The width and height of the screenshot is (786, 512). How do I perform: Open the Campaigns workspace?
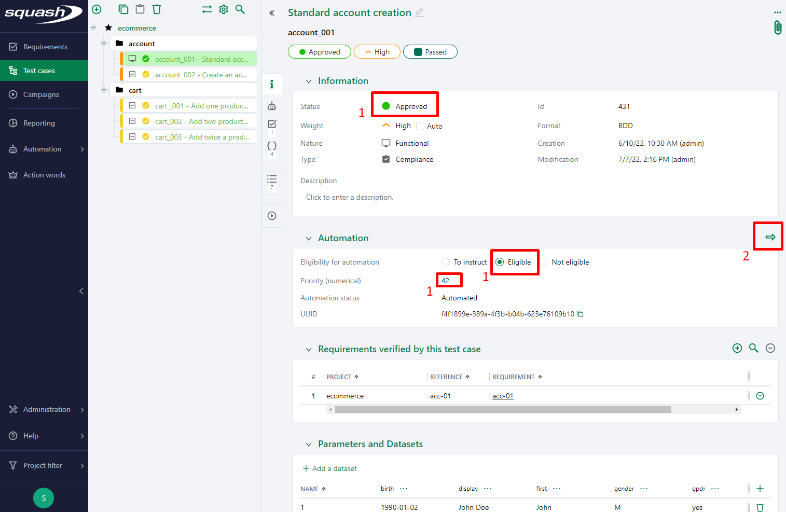(x=41, y=94)
